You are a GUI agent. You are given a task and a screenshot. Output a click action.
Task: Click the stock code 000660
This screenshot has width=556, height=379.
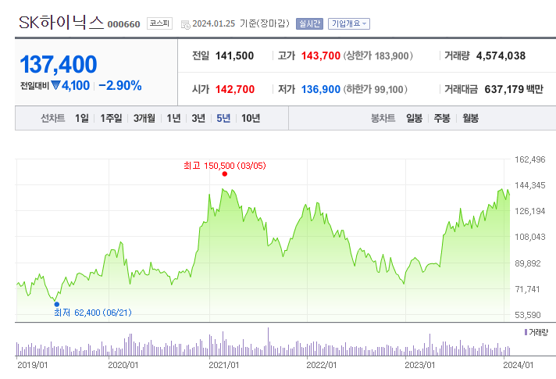pos(123,24)
